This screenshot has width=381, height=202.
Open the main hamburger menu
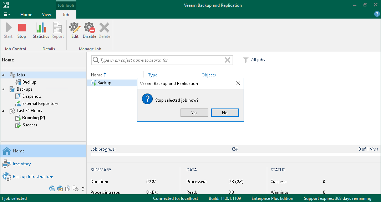point(7,15)
